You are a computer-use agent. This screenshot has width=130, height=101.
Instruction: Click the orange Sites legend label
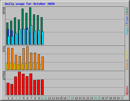(127, 66)
